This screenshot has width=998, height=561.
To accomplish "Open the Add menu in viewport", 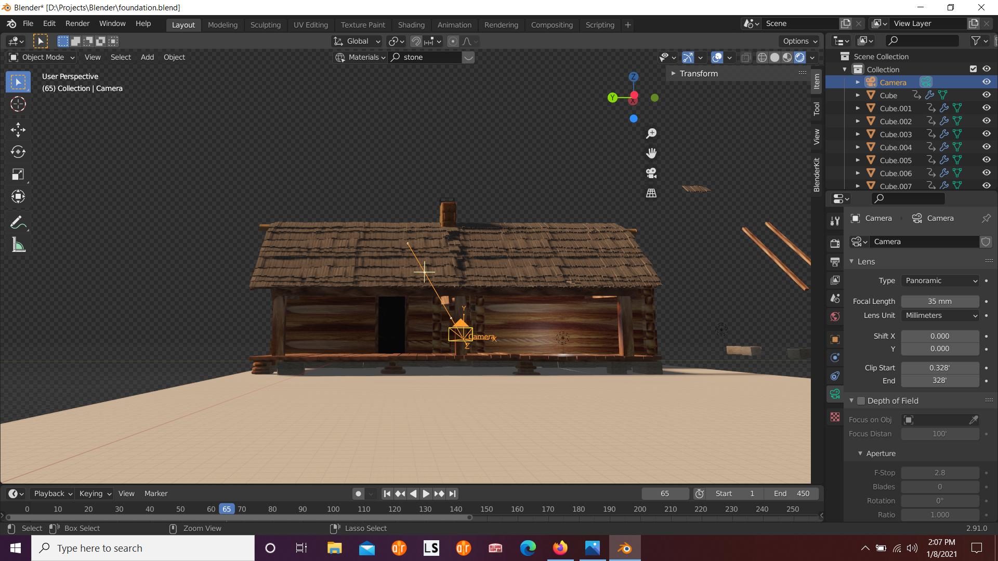I will 147,57.
